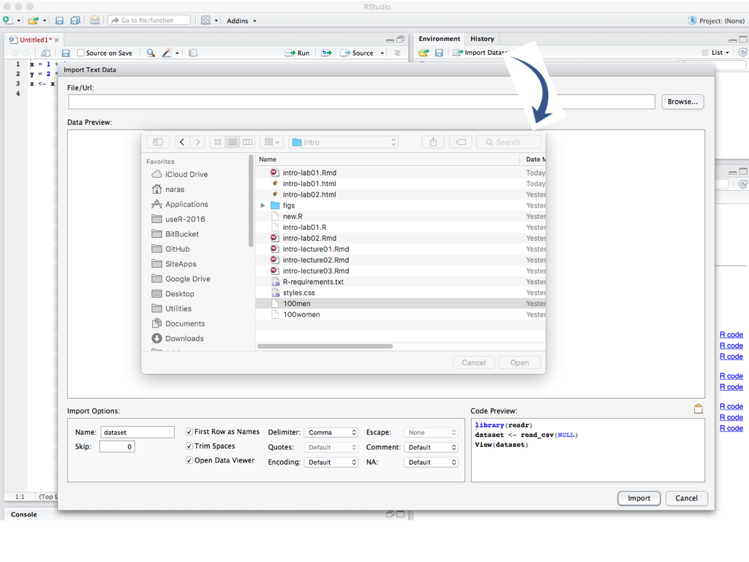Click the find magnifier icon in editor toolbar
The height and width of the screenshot is (562, 749).
(151, 53)
